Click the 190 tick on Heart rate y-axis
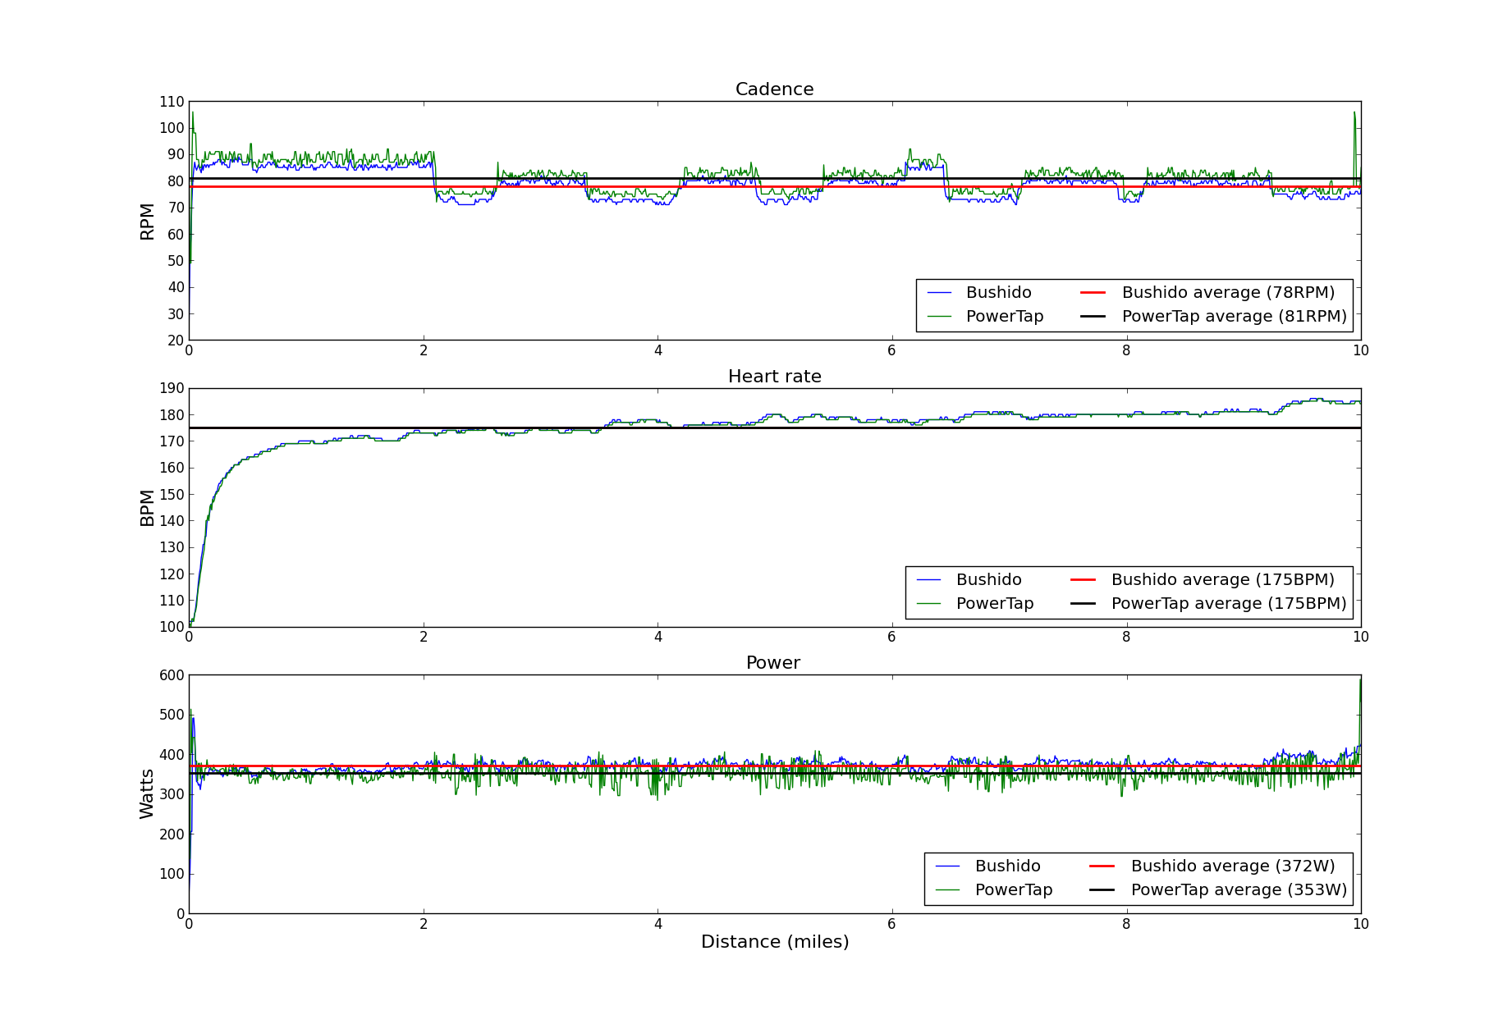Screen dimensions: 1512x1015 [172, 389]
